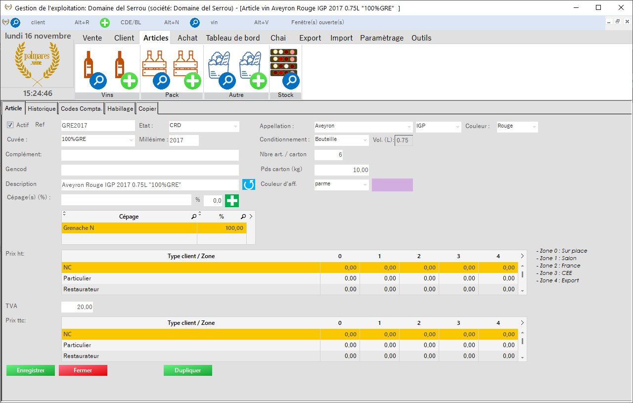
Task: Expand the Conditionnement dropdown
Action: (365, 140)
